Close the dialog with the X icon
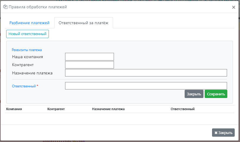 tap(234, 7)
